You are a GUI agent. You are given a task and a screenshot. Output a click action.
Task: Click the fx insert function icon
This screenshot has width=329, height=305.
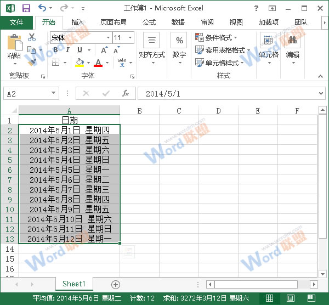(126, 93)
